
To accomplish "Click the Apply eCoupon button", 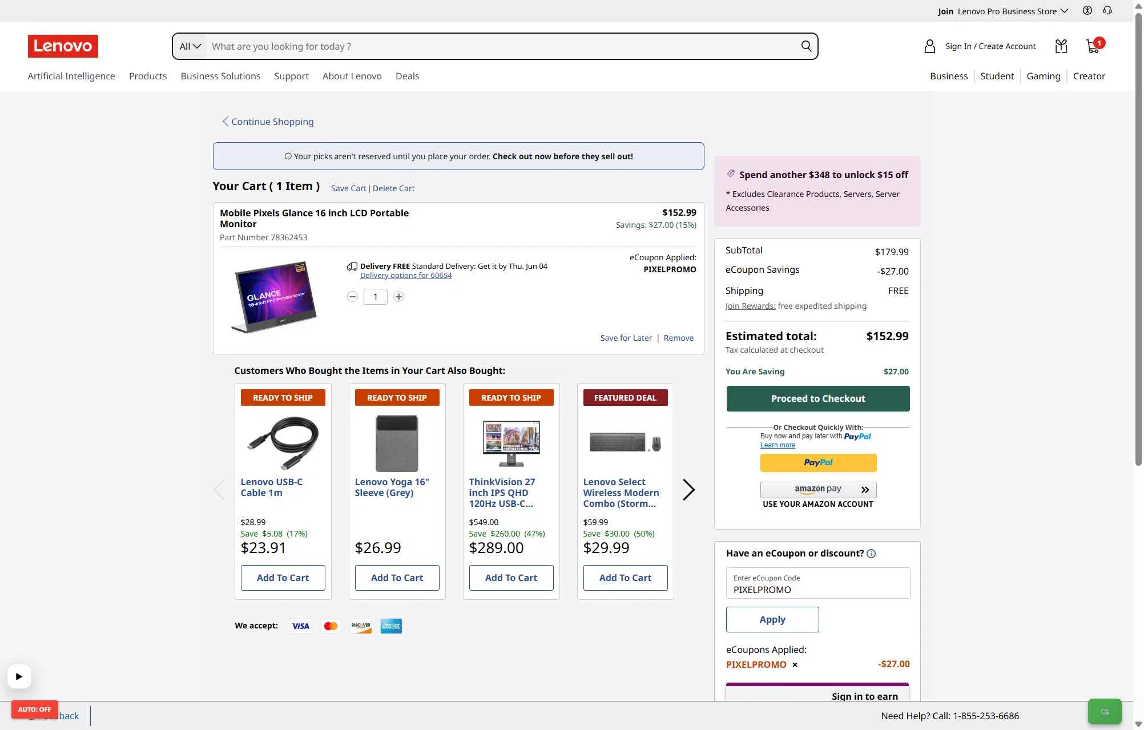I will pos(772,619).
